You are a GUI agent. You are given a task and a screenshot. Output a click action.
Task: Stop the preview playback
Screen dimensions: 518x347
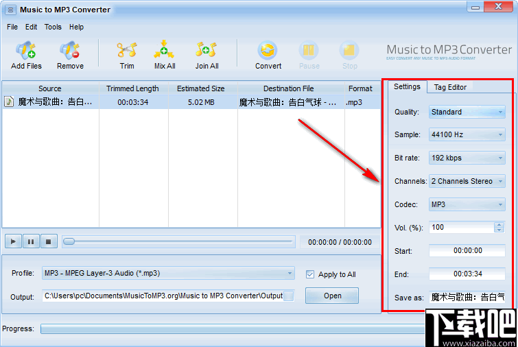49,241
